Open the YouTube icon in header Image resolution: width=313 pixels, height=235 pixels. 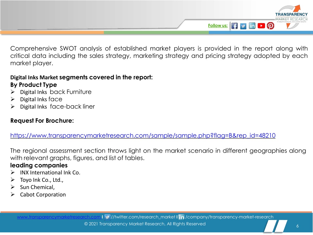[x=261, y=26]
